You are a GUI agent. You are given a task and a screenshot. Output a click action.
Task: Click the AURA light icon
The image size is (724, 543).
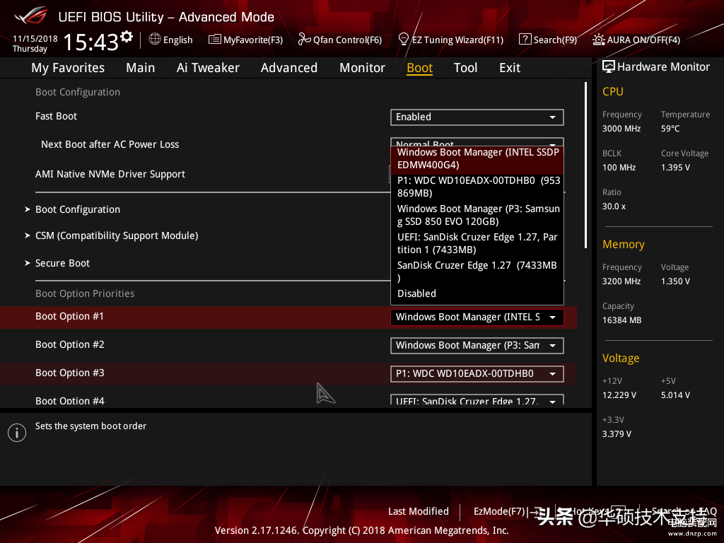pos(598,40)
